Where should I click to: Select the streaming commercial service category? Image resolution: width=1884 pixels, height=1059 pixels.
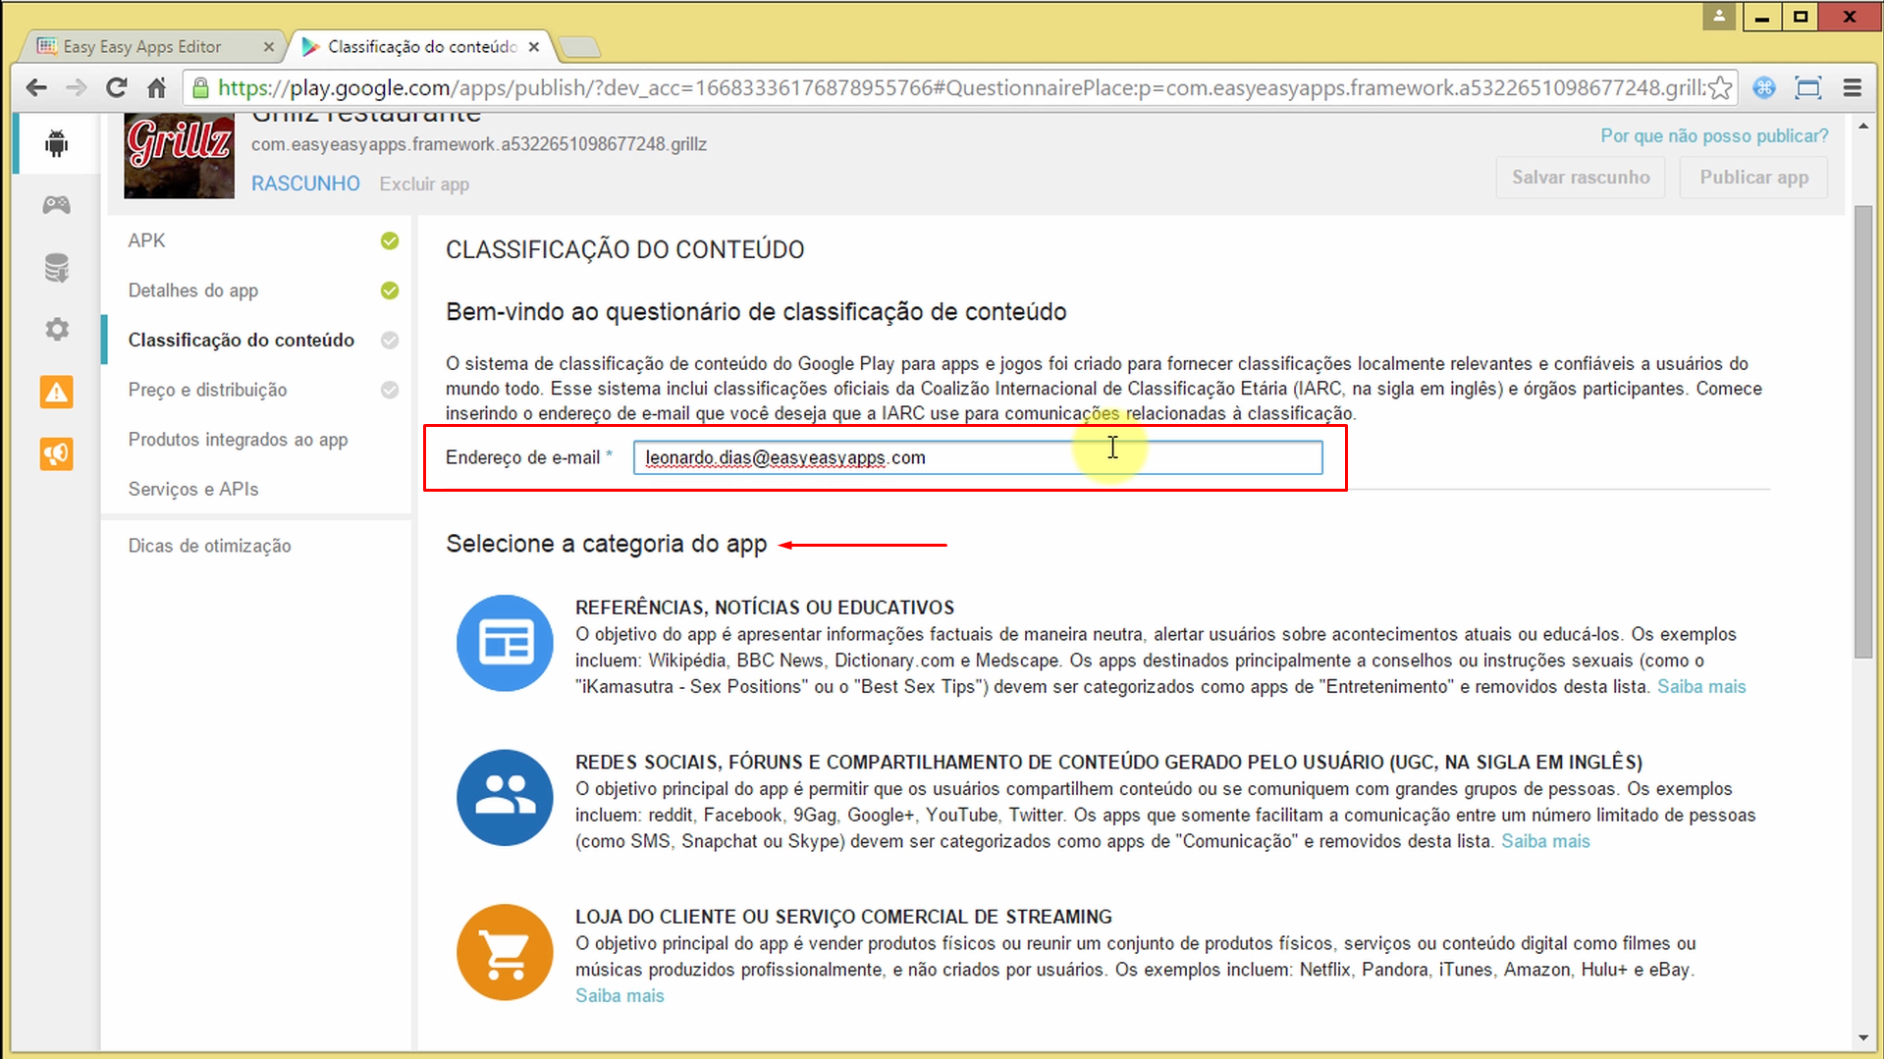tap(504, 951)
